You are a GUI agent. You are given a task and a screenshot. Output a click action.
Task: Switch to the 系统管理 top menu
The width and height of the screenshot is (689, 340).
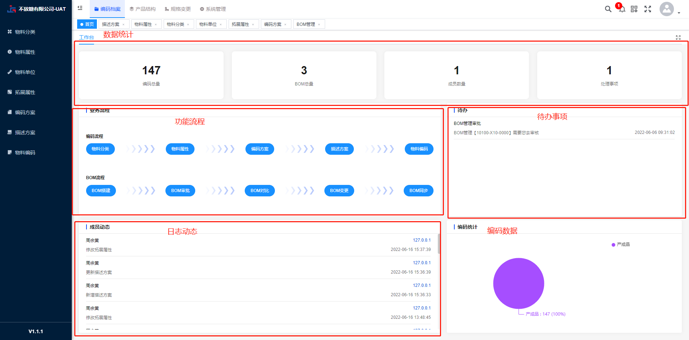pyautogui.click(x=213, y=9)
